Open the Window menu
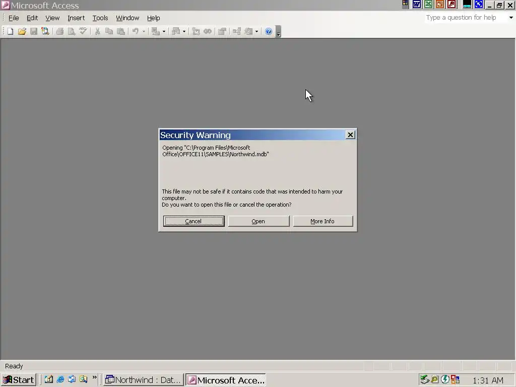Image resolution: width=516 pixels, height=387 pixels. [x=127, y=18]
